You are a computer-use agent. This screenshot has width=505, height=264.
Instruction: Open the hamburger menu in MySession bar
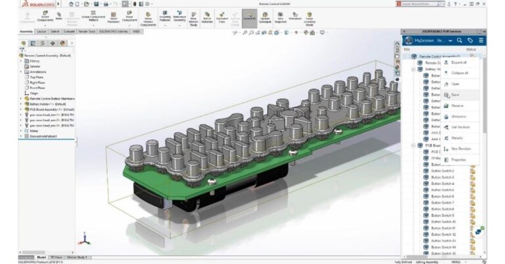(481, 40)
